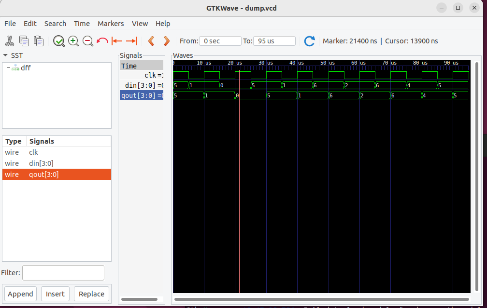Click qout value 4 near 80 us

point(424,96)
